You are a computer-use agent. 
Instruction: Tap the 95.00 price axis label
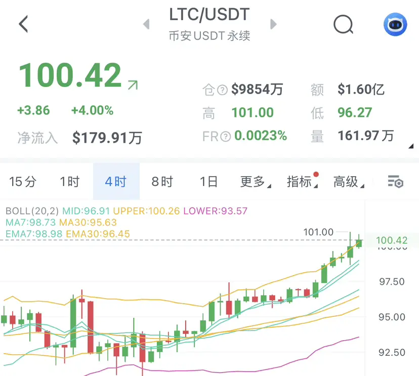pyautogui.click(x=392, y=317)
